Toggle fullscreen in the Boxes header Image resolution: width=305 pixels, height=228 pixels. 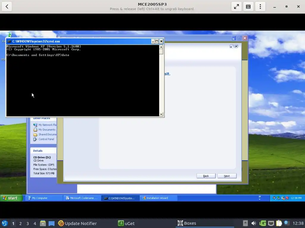pyautogui.click(x=236, y=7)
